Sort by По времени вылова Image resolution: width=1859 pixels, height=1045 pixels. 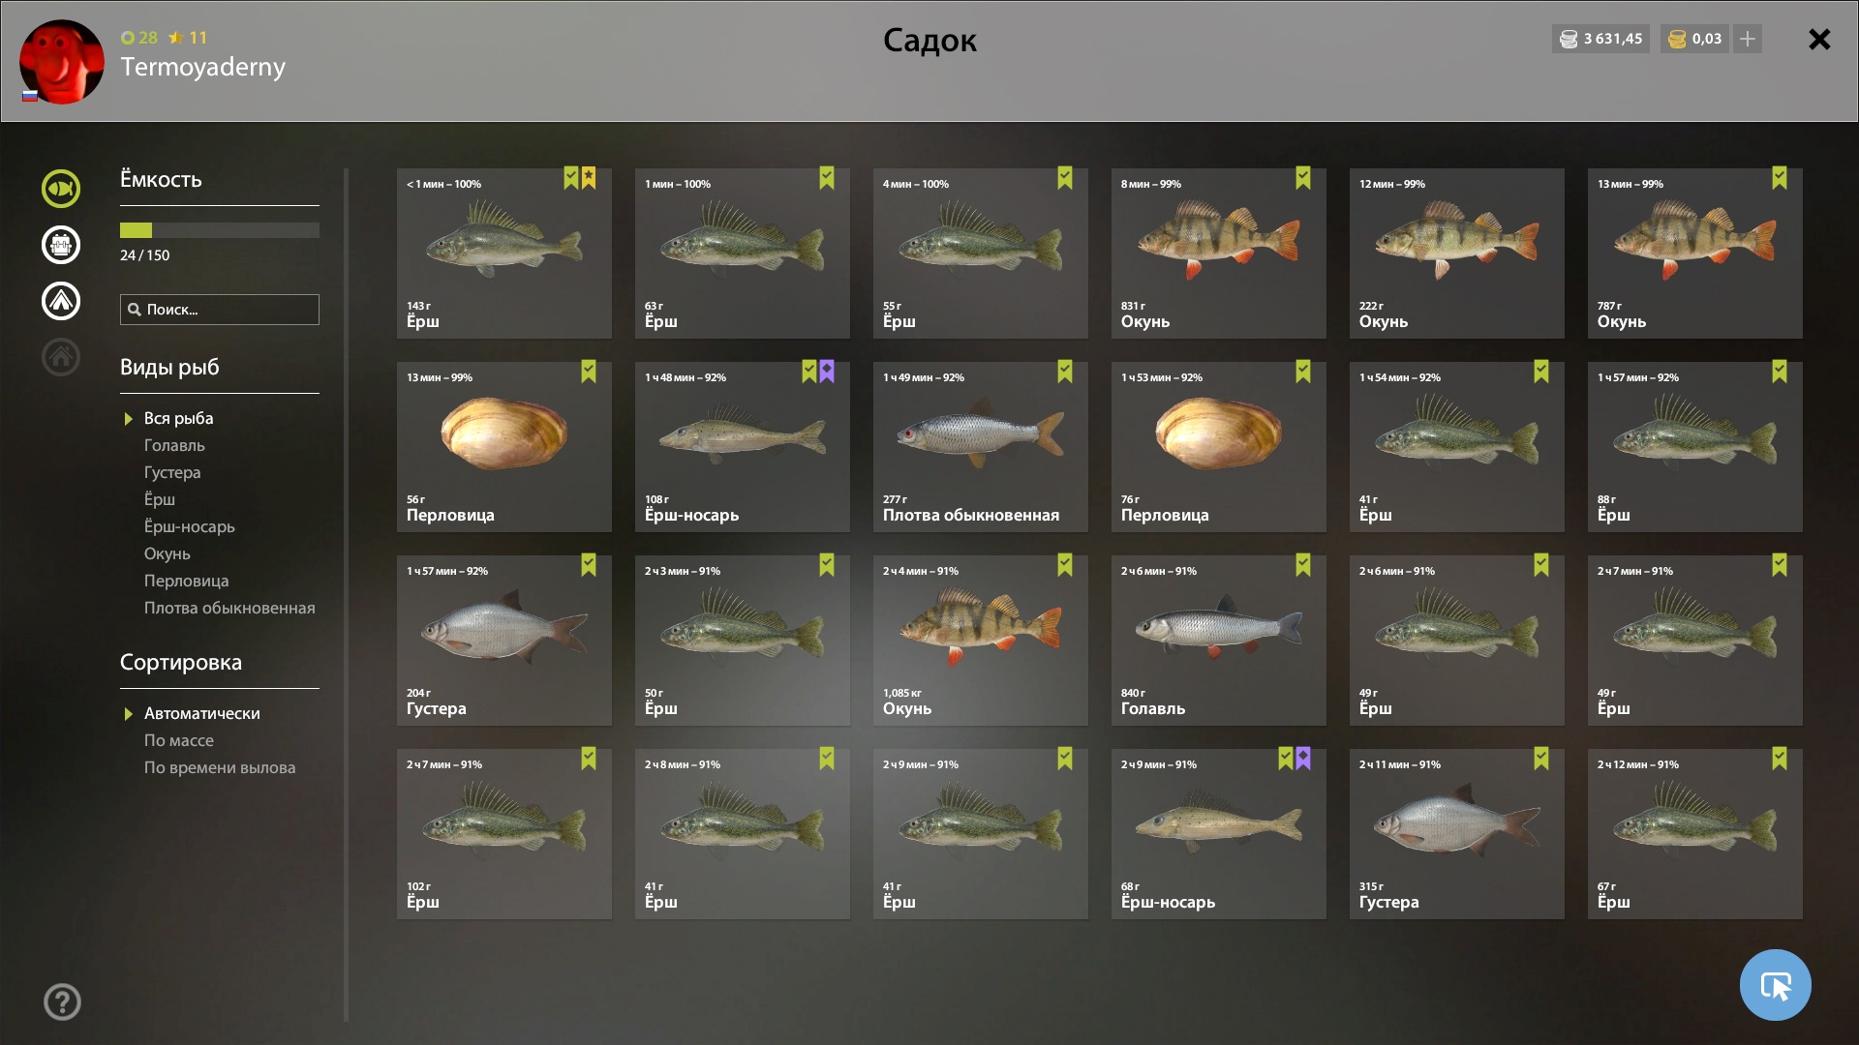pos(220,767)
